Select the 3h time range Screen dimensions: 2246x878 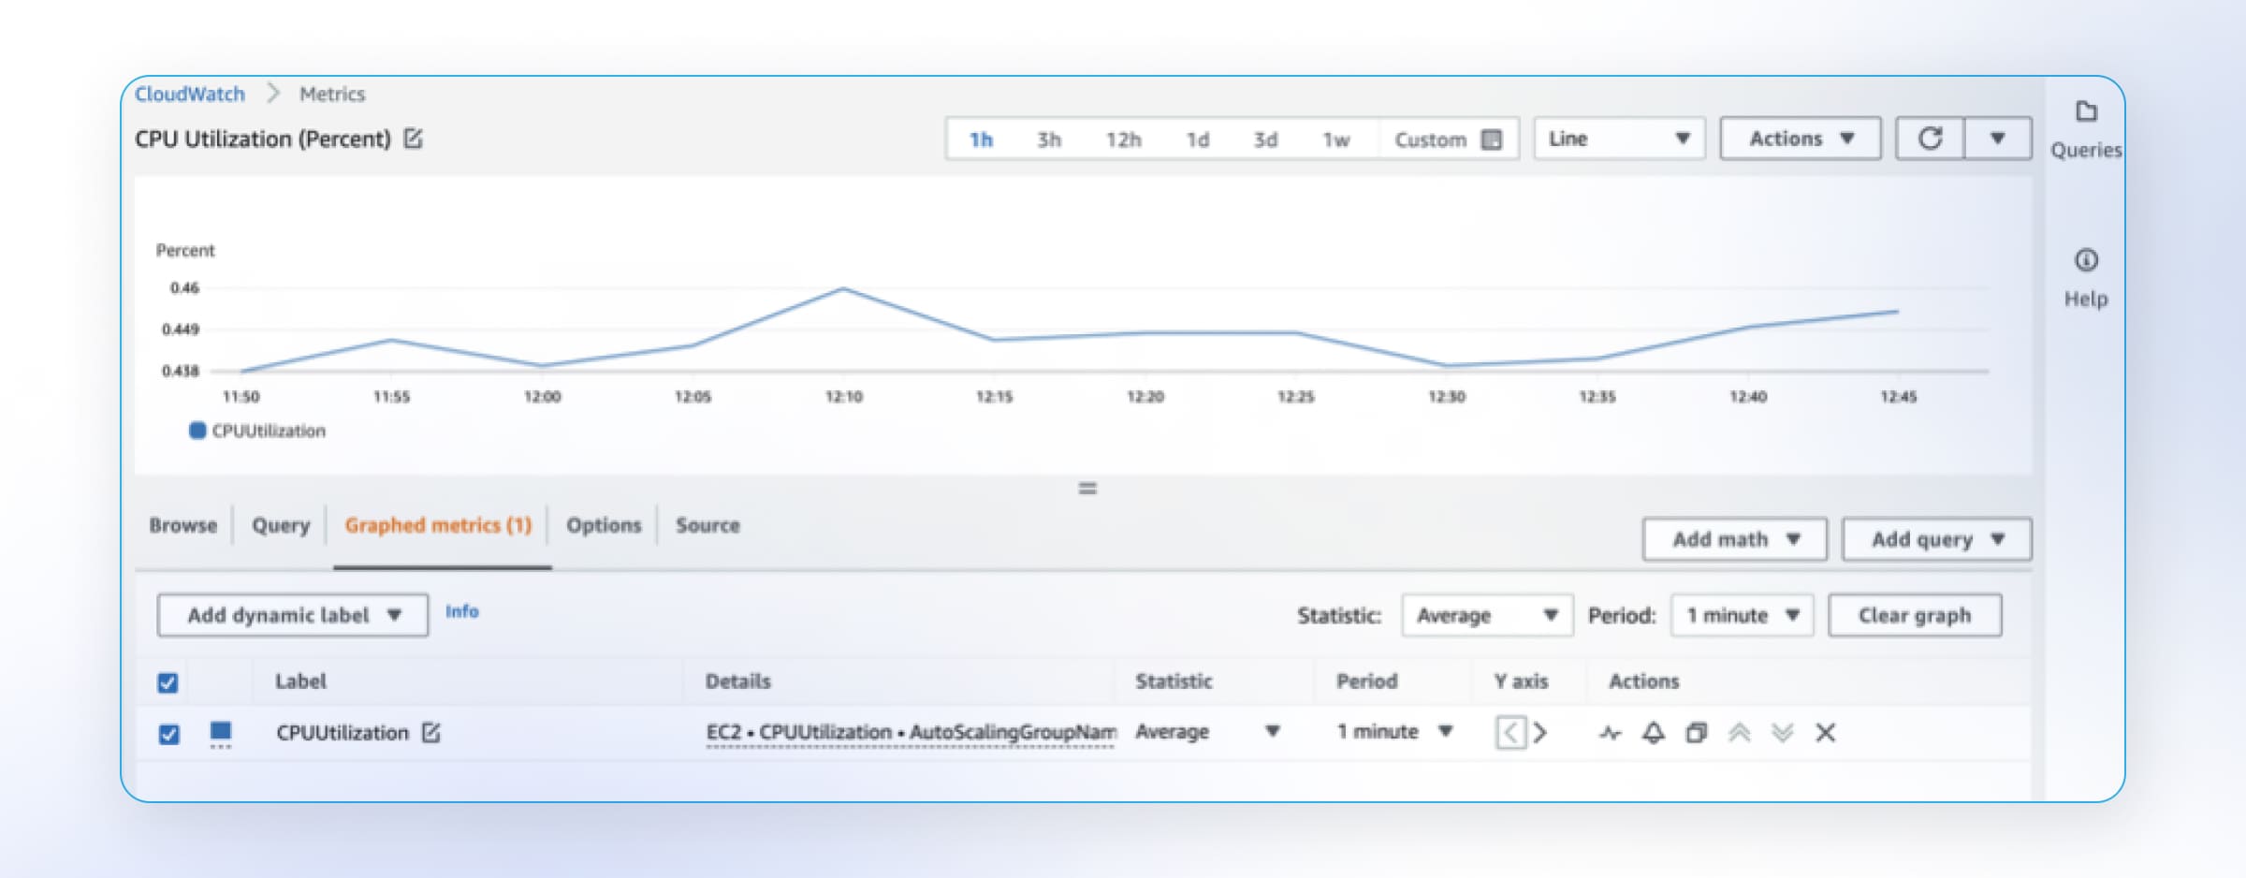coord(1048,139)
